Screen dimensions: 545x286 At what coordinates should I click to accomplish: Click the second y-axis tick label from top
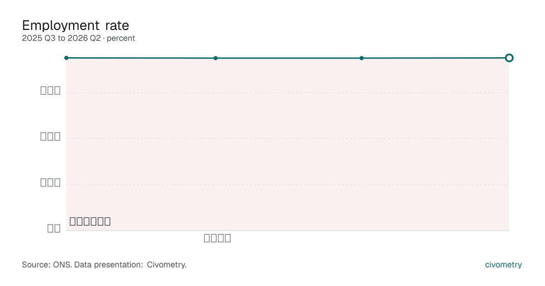[50, 136]
